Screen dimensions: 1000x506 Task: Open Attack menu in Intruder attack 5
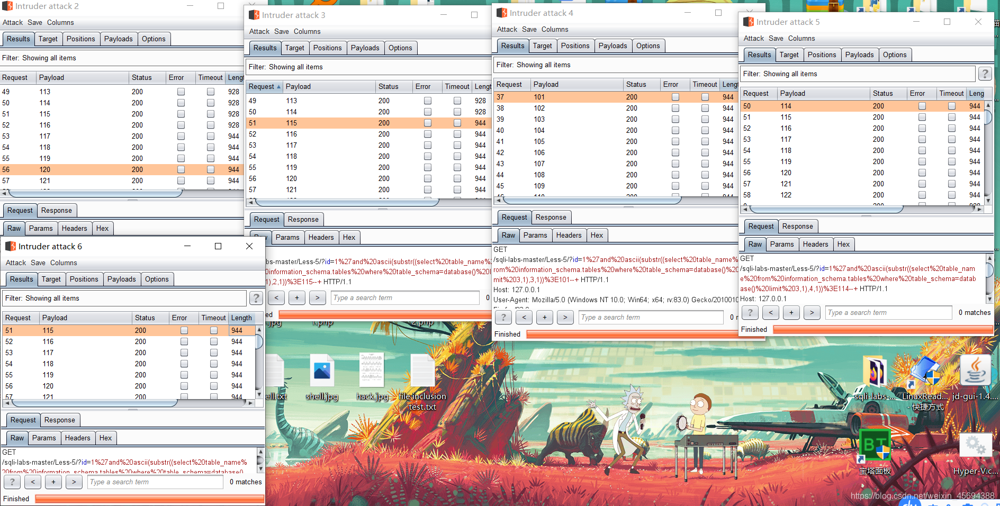753,38
